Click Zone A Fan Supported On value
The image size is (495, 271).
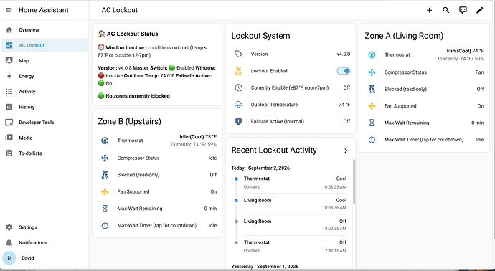(x=481, y=106)
